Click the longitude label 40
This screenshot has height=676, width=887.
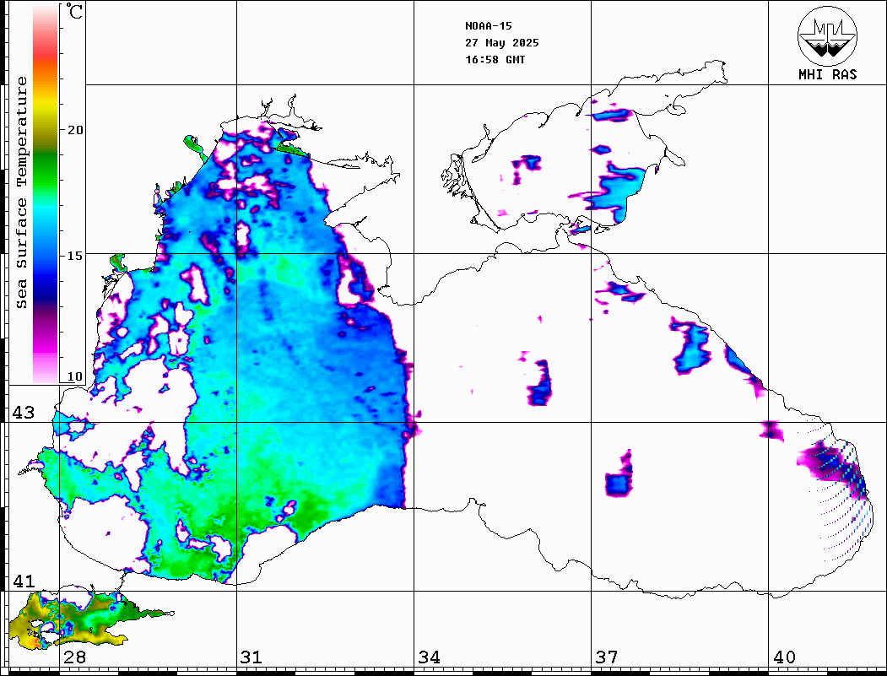point(784,657)
